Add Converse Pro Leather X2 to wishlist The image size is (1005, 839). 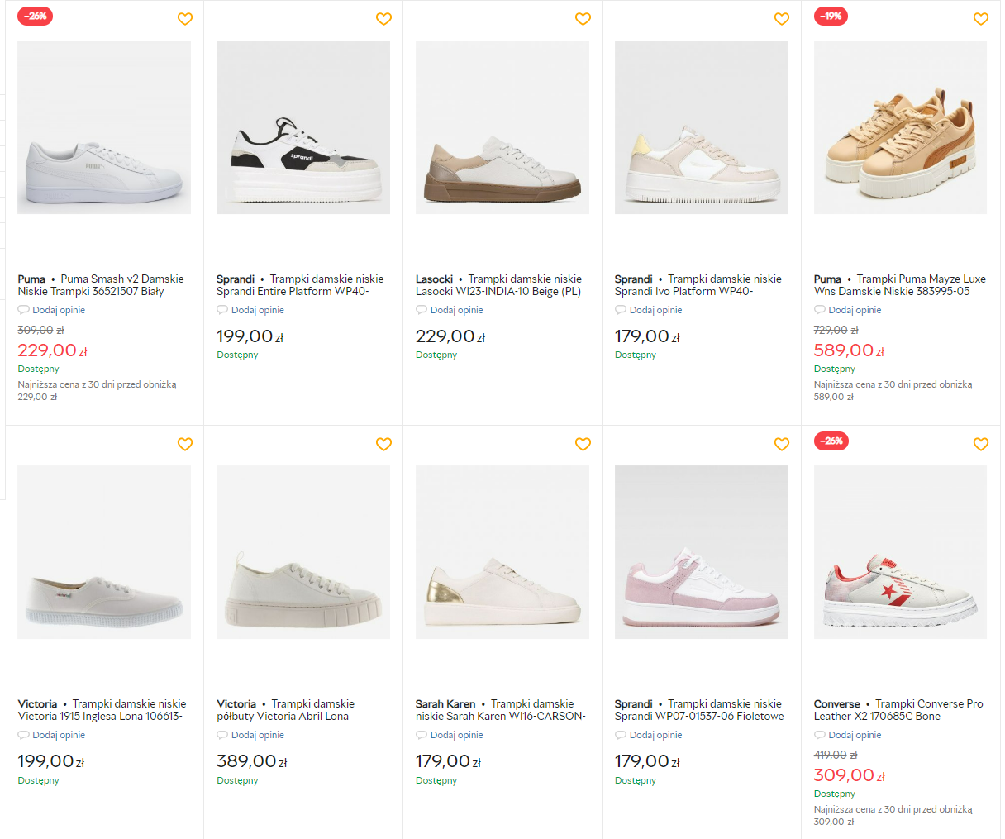point(981,444)
